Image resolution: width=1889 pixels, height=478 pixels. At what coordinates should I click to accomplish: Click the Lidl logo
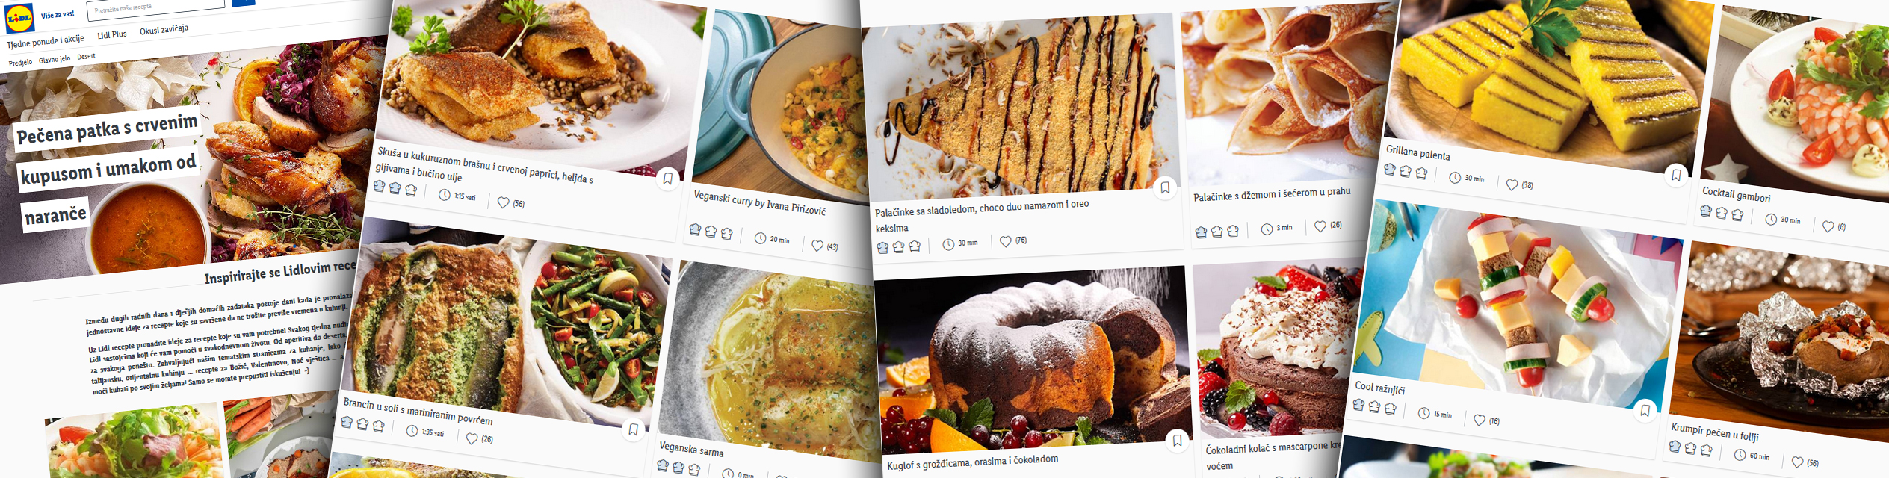pos(19,19)
